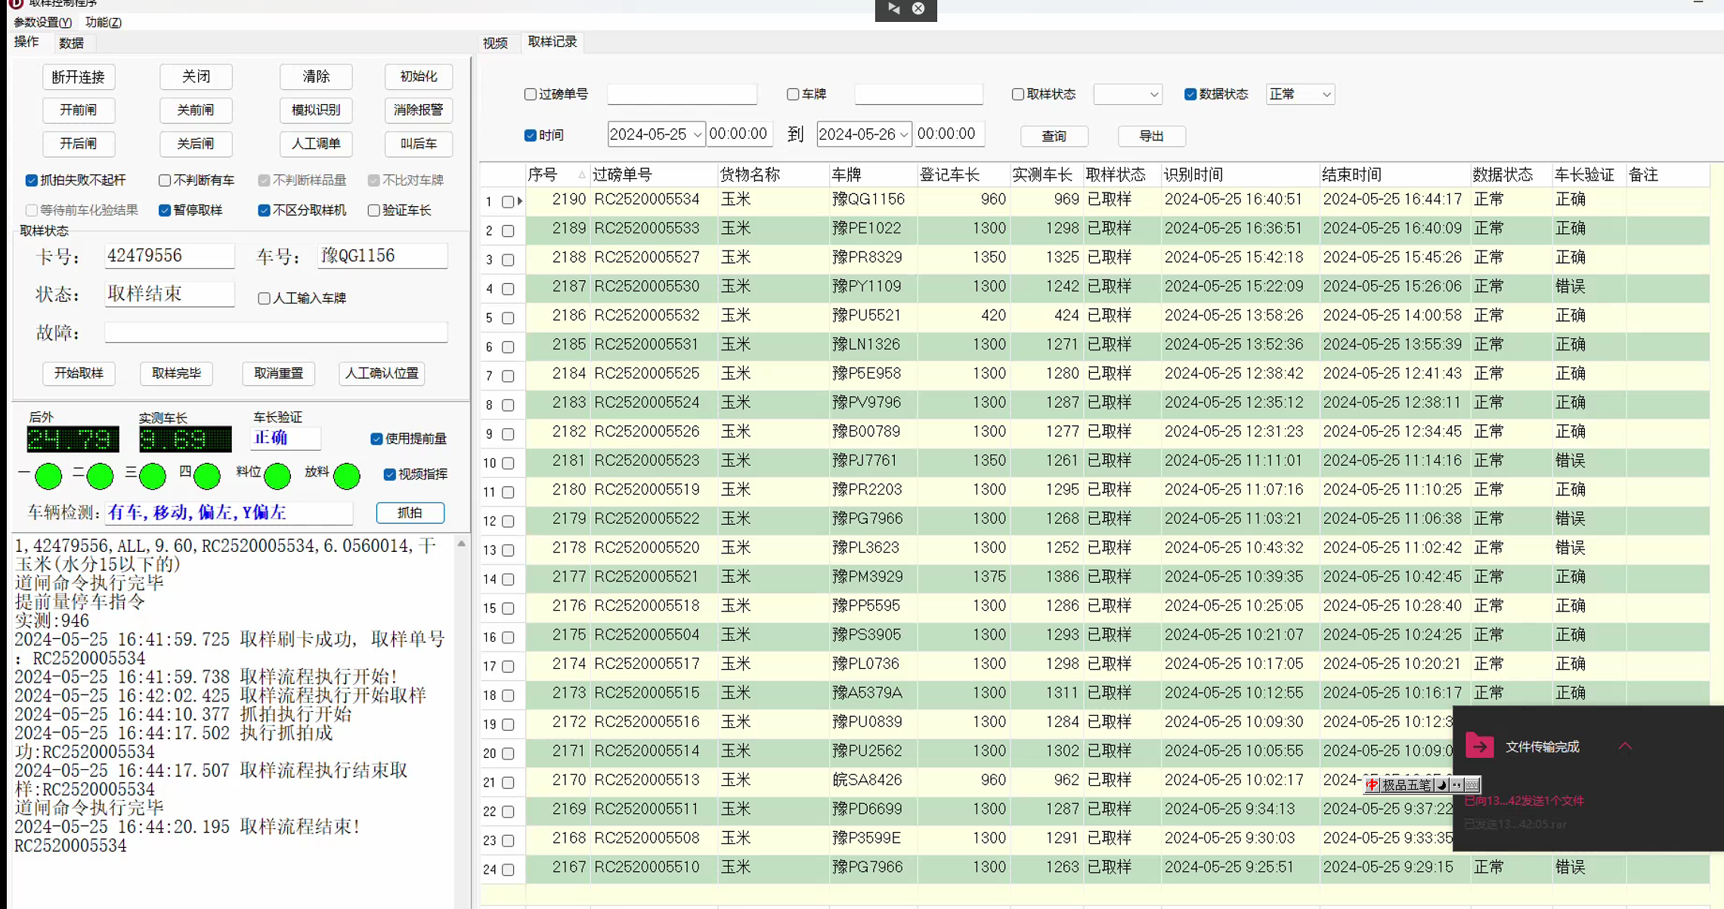
Task: Click the scroll-up arrow of the log panel
Action: (x=462, y=544)
